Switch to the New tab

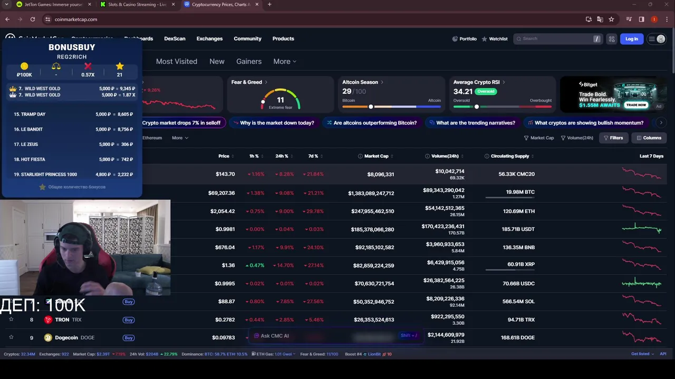(x=217, y=61)
